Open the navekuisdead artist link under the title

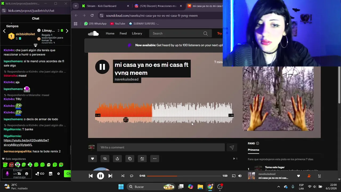point(127,79)
